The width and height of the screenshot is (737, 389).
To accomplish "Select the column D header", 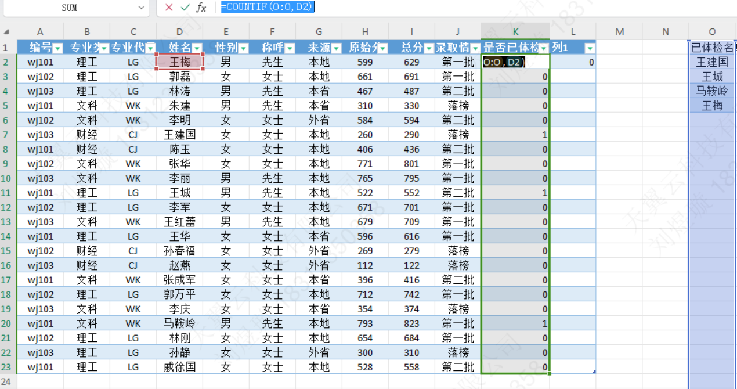I will pyautogui.click(x=179, y=32).
